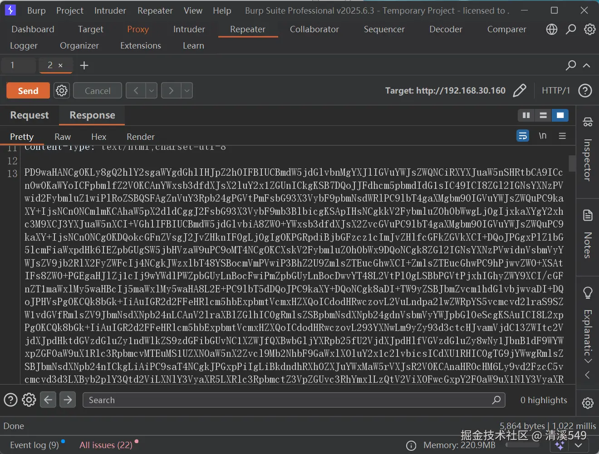Click the Cancel button
This screenshot has height=454, width=599.
click(98, 90)
